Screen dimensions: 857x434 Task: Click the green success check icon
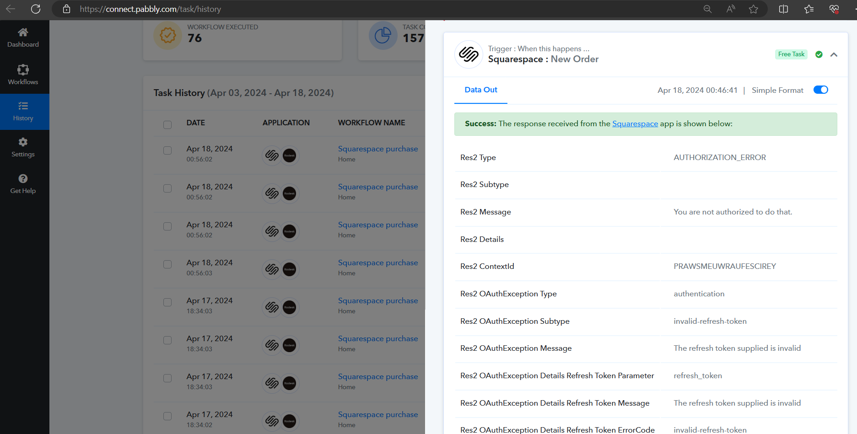coord(819,54)
